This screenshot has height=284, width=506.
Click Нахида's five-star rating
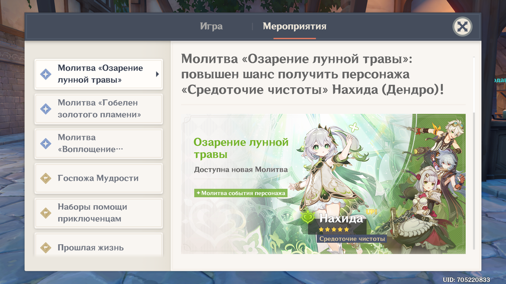[x=334, y=229]
